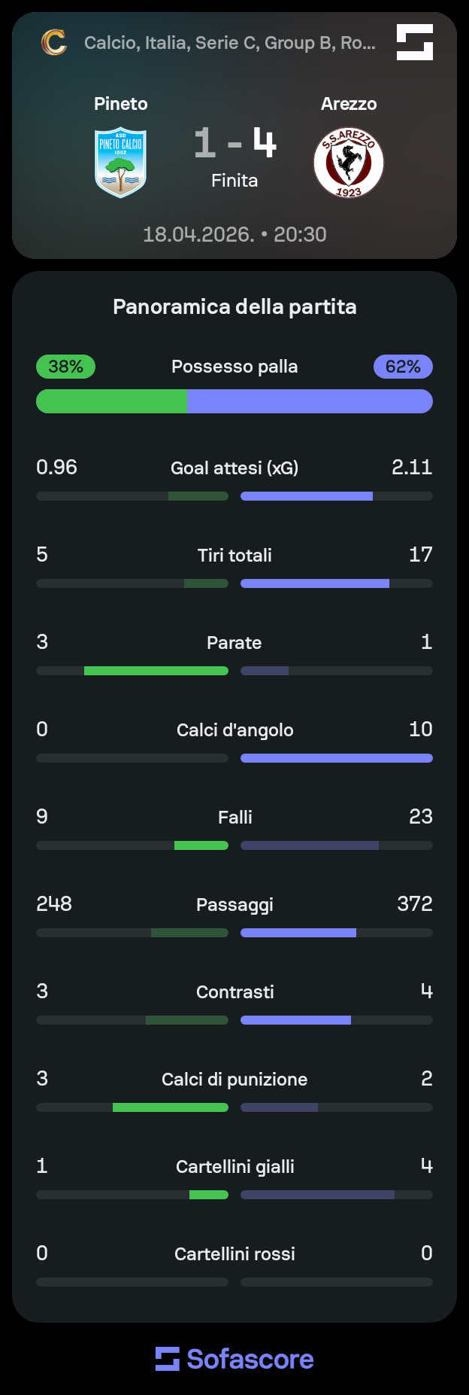
Task: Click the Possesso palla progress bar
Action: click(x=234, y=401)
